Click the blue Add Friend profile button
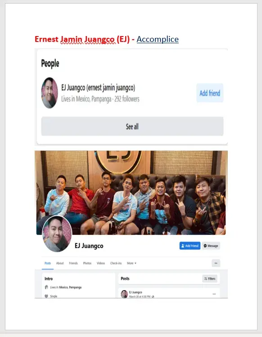 190,246
